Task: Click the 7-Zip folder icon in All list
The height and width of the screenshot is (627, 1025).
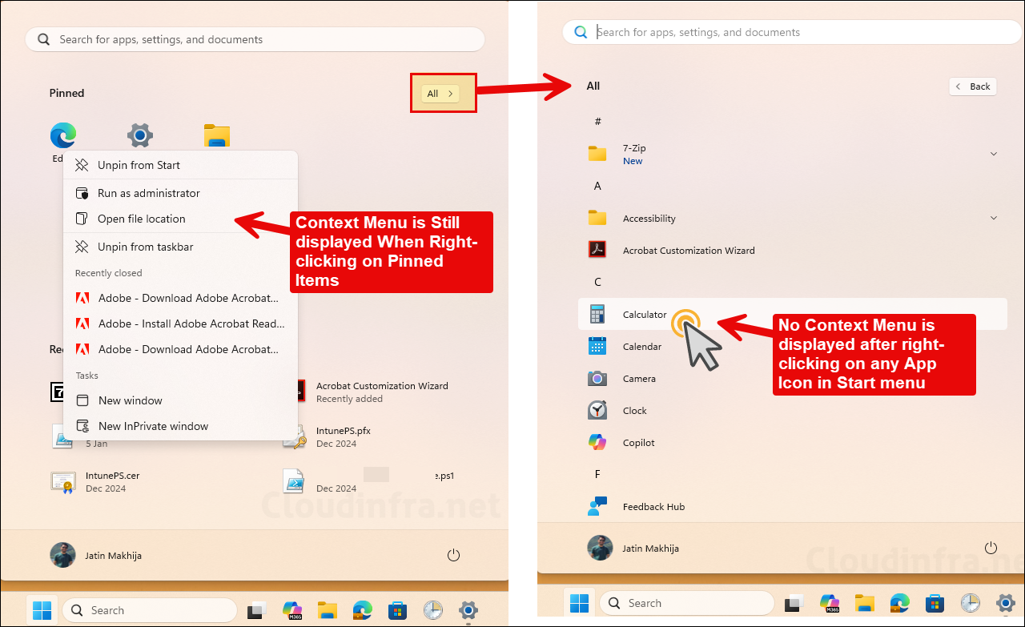Action: coord(597,154)
